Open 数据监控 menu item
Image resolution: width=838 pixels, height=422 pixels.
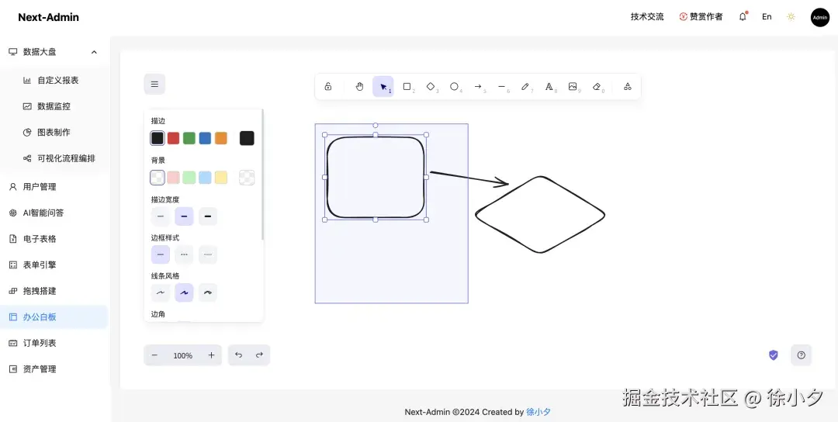click(54, 106)
